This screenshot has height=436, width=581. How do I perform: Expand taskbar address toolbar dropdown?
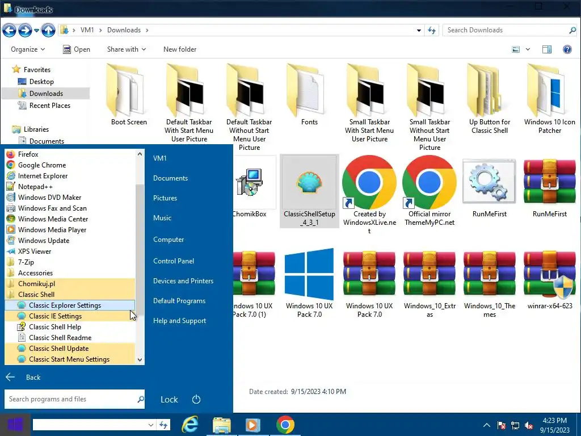pyautogui.click(x=150, y=425)
